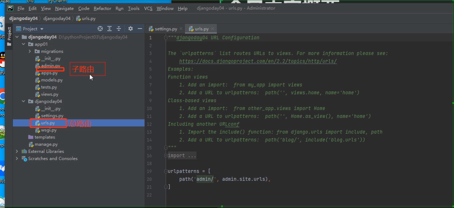Click the Scratches and Consoles icon
The image size is (454, 208).
click(24, 159)
